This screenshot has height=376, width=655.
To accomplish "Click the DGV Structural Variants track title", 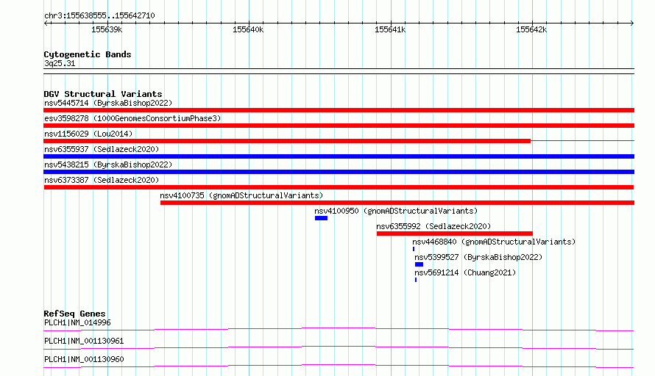I will (103, 94).
